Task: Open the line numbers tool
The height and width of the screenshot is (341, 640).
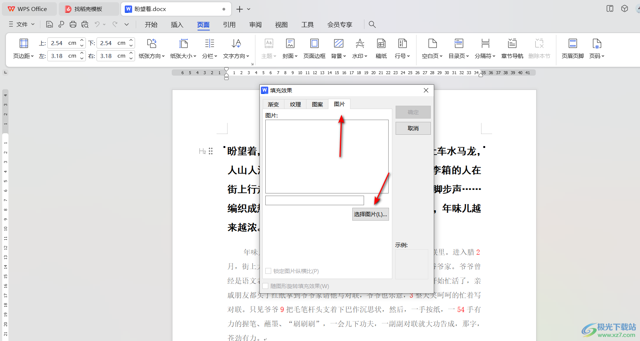Action: (x=402, y=48)
